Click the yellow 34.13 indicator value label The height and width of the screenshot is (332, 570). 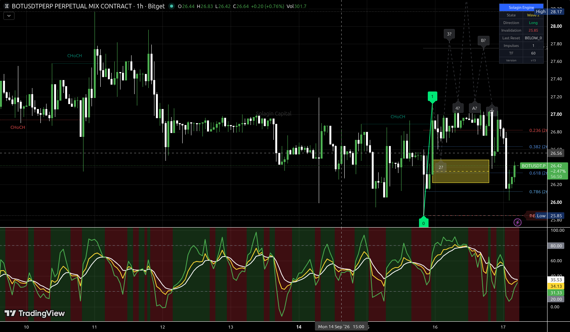click(x=556, y=286)
